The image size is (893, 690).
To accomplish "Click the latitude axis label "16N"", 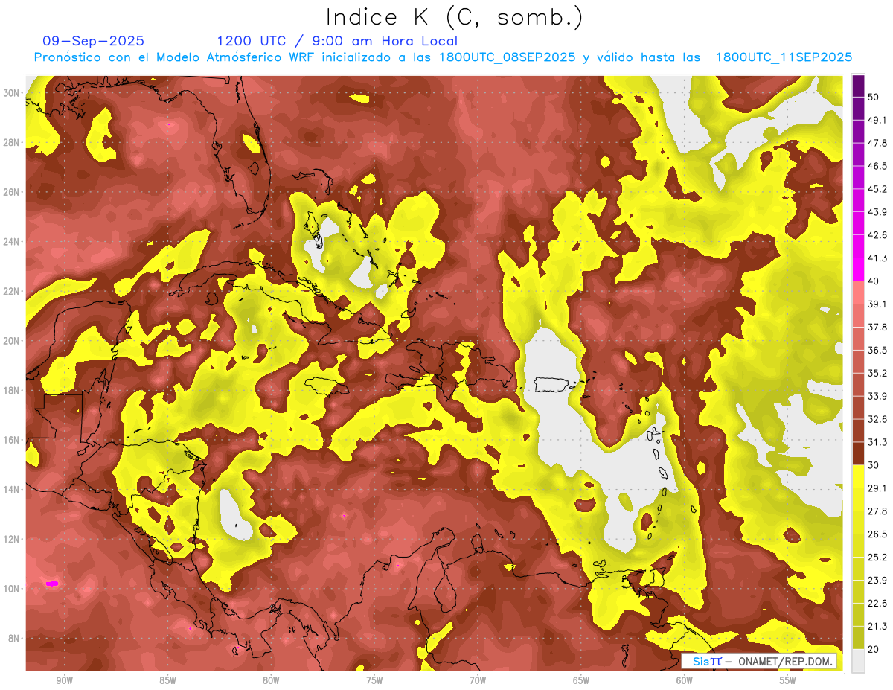I will click(11, 440).
